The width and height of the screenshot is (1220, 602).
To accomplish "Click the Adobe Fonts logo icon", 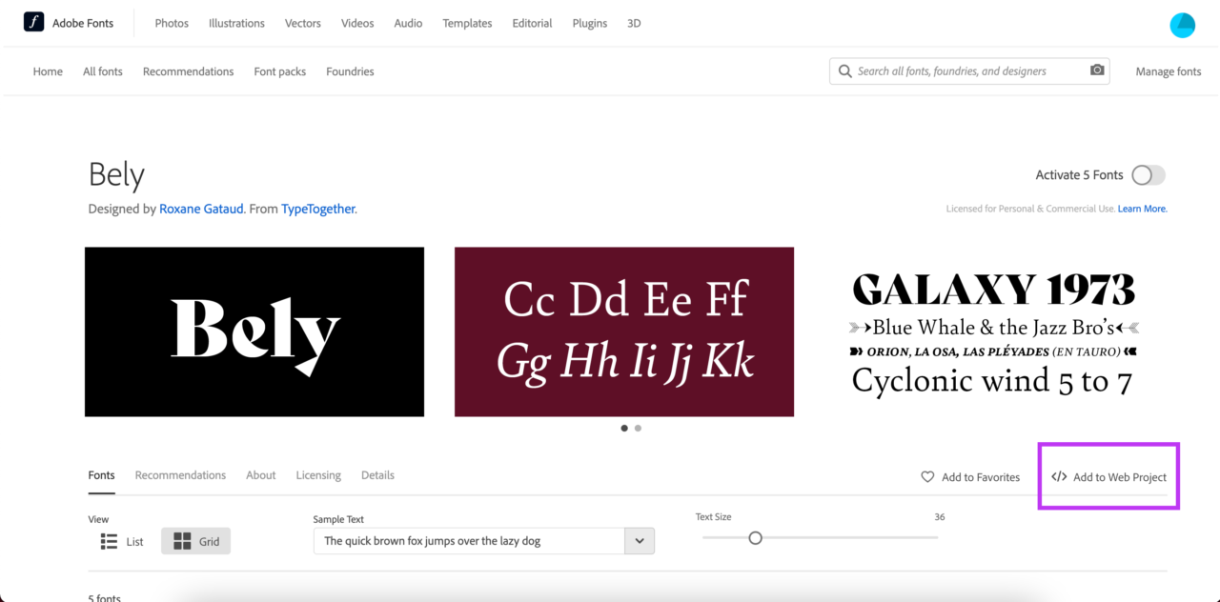I will [x=33, y=21].
